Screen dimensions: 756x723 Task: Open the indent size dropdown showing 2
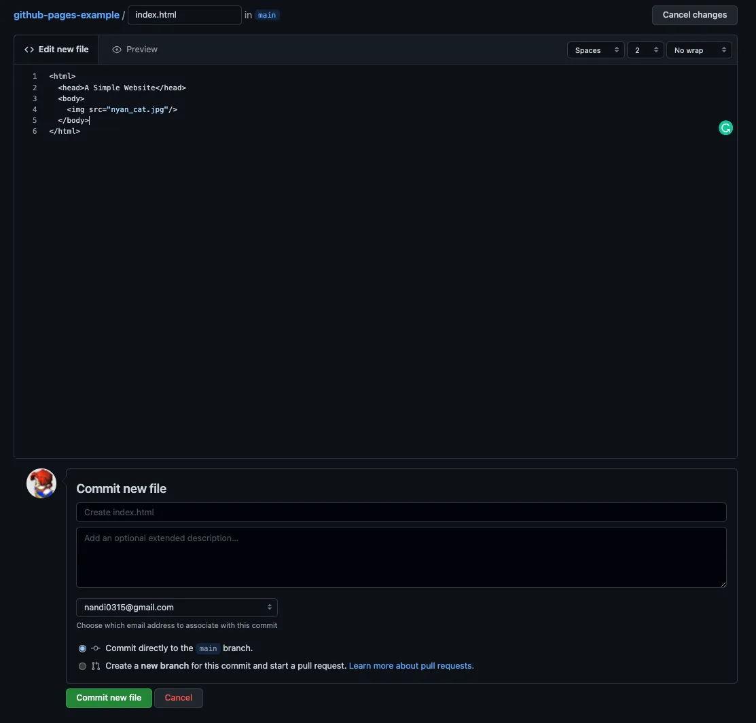644,50
